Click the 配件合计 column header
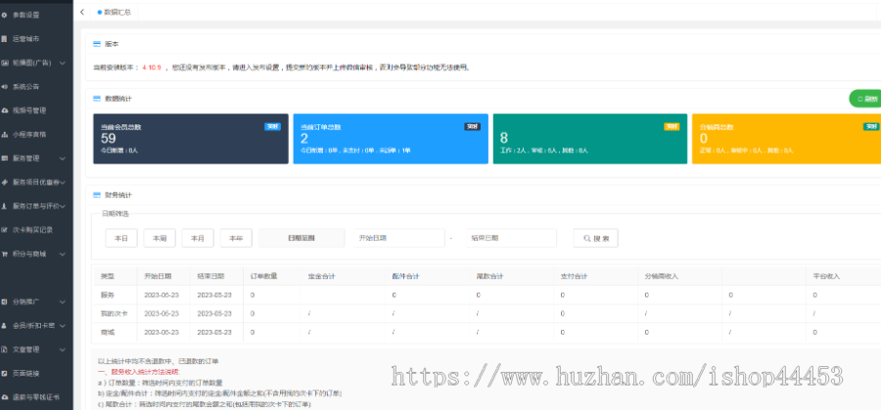 coord(405,276)
